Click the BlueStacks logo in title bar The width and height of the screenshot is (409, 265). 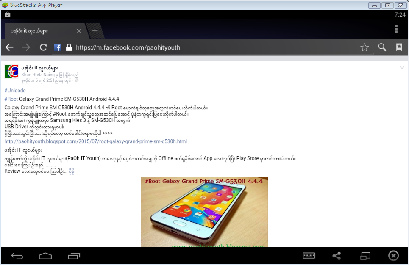(x=5, y=5)
